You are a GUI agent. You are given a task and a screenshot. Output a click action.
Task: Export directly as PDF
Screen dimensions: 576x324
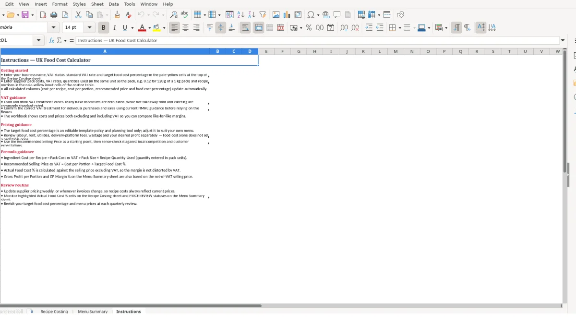tap(43, 15)
